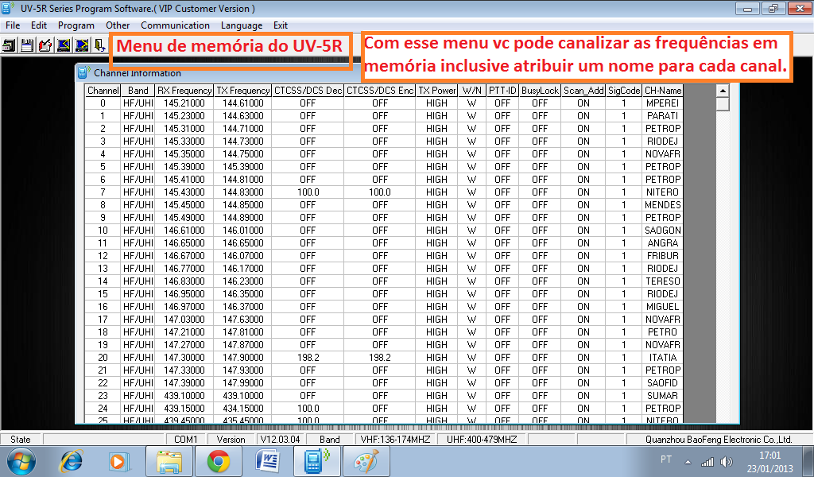Select the edit/write toolbar icon
The image size is (814, 477).
tap(45, 45)
